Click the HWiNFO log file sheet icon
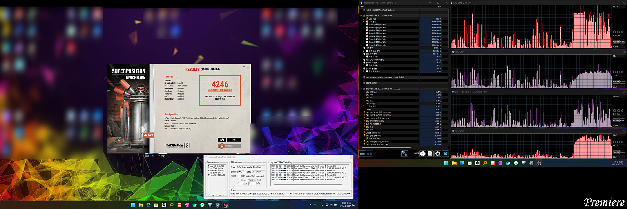 click(x=430, y=154)
